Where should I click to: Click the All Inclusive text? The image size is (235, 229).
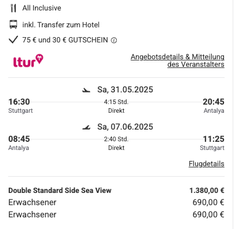pyautogui.click(x=42, y=8)
